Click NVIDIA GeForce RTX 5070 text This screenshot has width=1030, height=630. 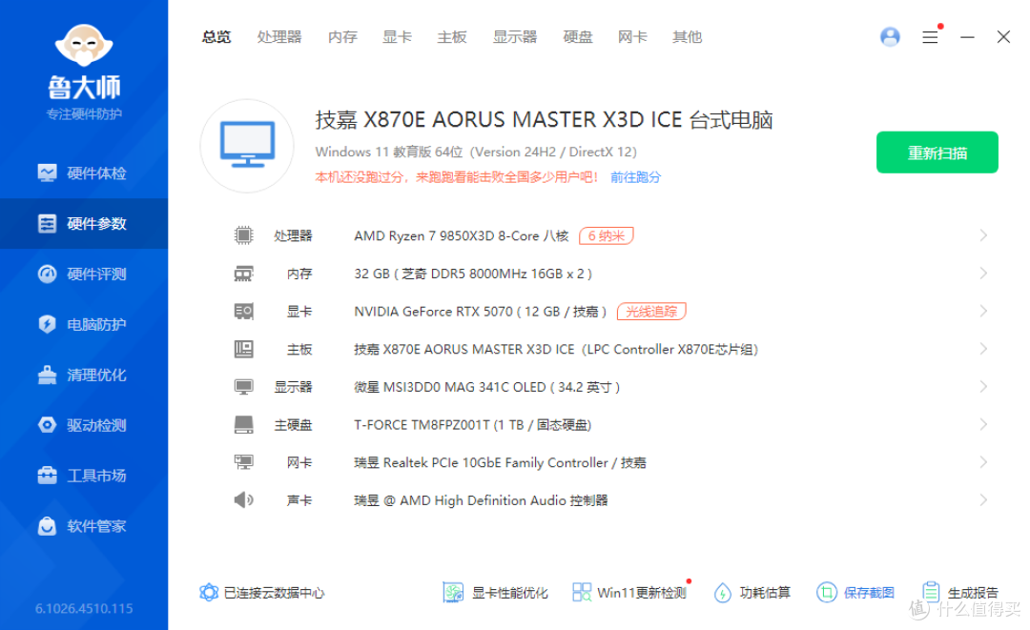(x=480, y=311)
